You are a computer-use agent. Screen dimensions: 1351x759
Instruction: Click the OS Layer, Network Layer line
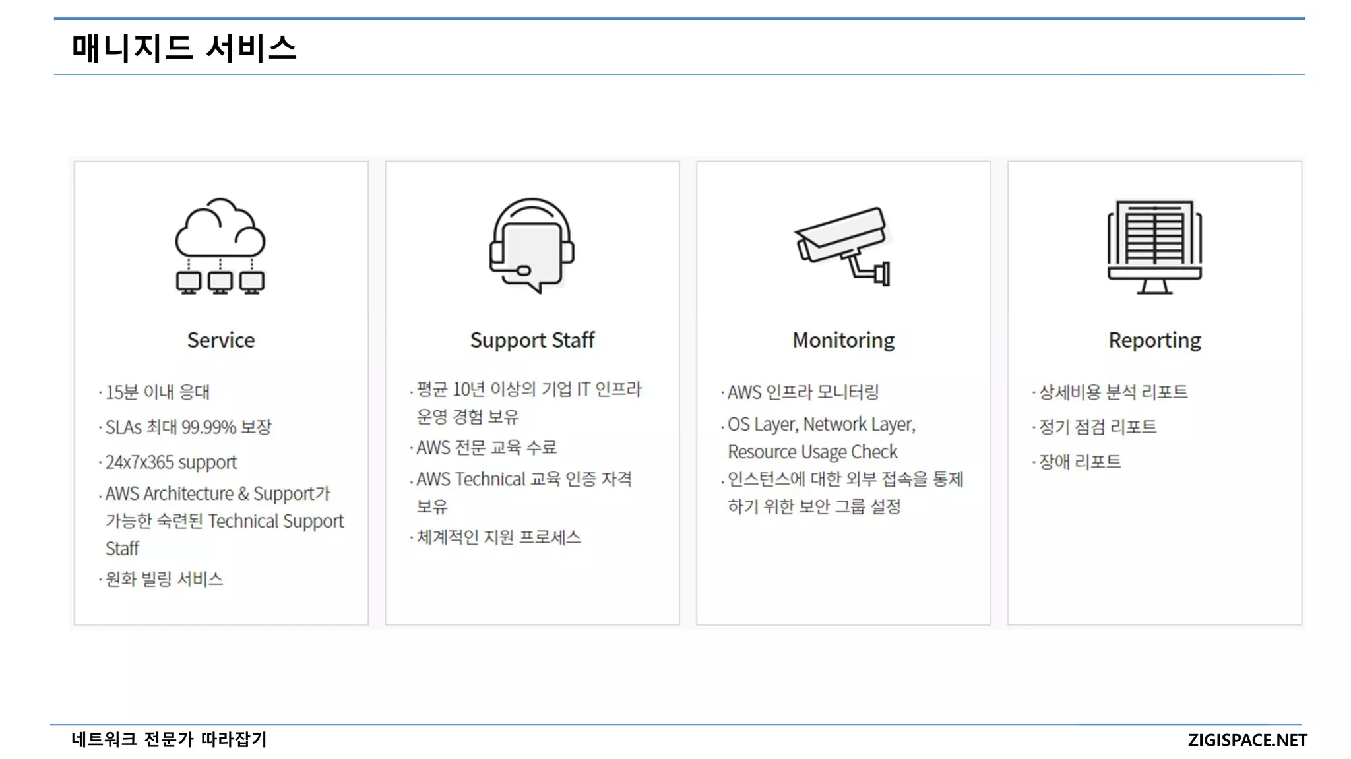[822, 425]
